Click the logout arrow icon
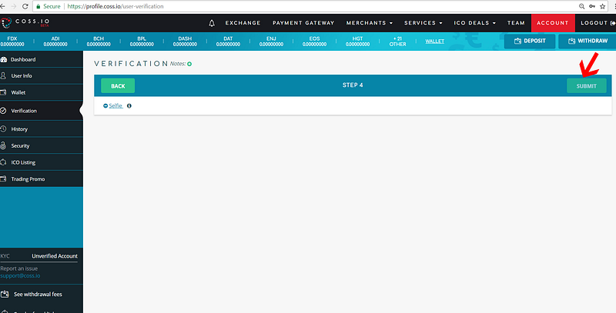The image size is (616, 313). [x=613, y=23]
